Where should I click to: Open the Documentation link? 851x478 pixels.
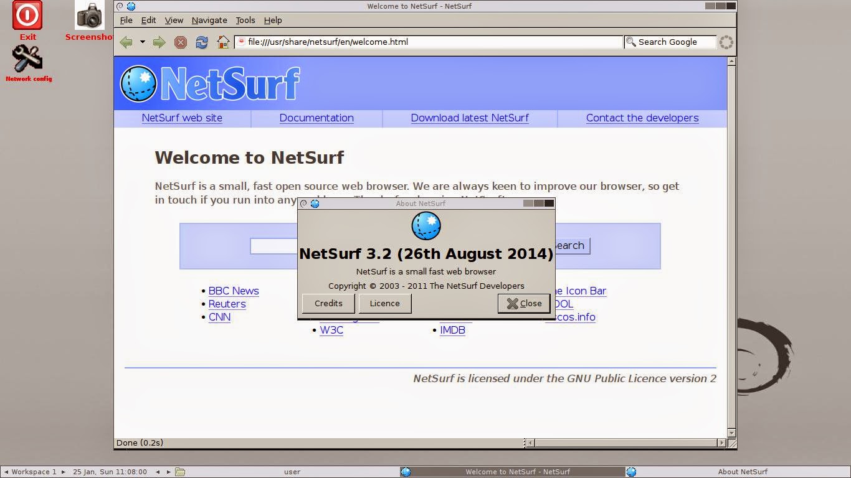point(316,118)
